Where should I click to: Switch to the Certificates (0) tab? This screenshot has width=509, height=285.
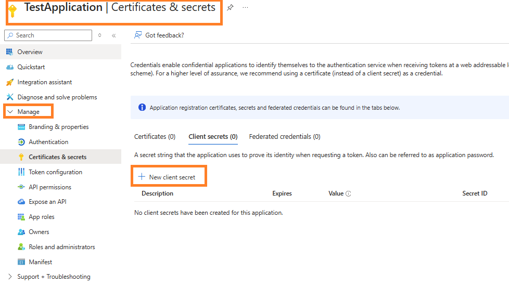tap(155, 136)
